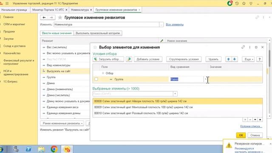Image resolution: width=272 pixels, height=153 pixels.
Task: Confirm with yellow OK button
Action: (241, 135)
